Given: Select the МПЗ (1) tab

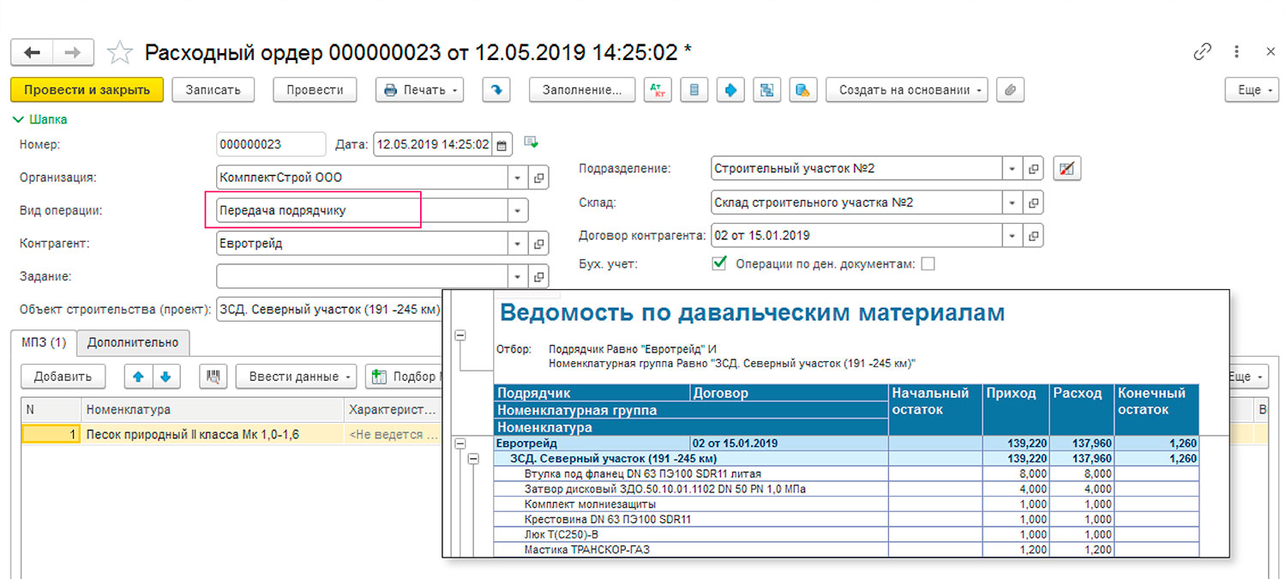Looking at the screenshot, I should tap(44, 342).
